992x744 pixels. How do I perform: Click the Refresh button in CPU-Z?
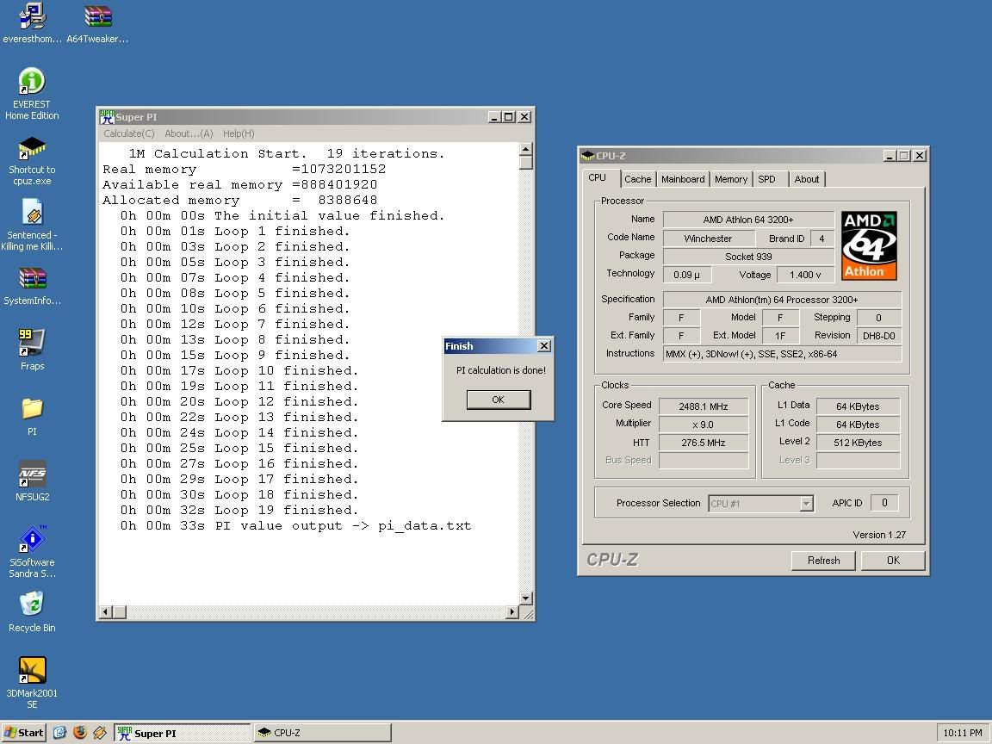(824, 561)
